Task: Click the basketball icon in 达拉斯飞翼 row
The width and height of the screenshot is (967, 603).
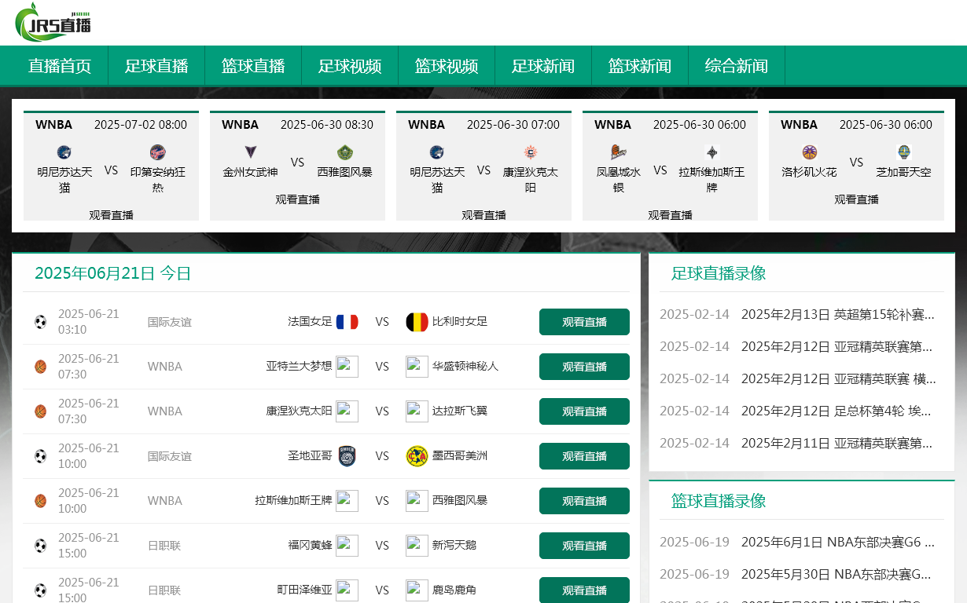Action: pyautogui.click(x=41, y=411)
